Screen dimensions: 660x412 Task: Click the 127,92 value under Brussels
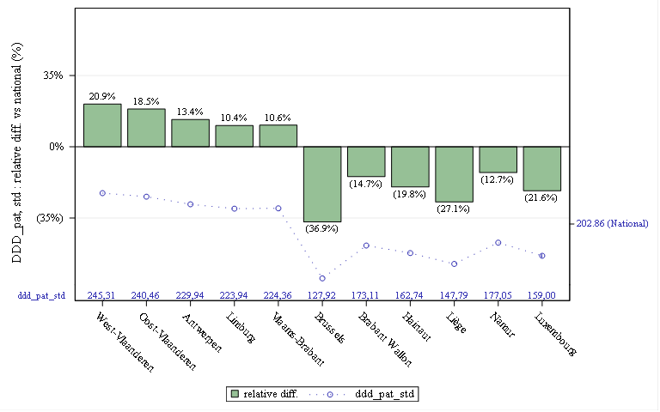click(321, 295)
